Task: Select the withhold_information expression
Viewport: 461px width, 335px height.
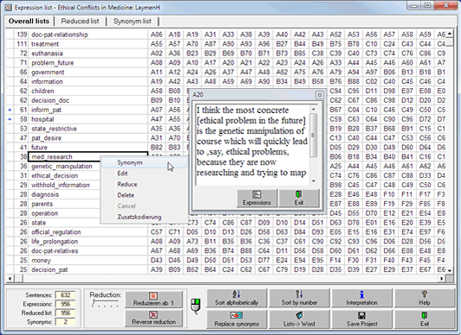Action: pyautogui.click(x=64, y=185)
